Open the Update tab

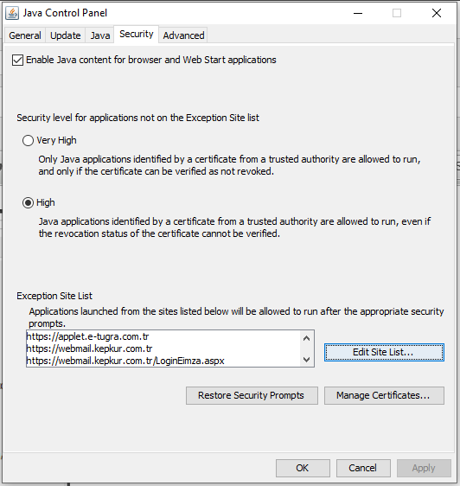(66, 35)
